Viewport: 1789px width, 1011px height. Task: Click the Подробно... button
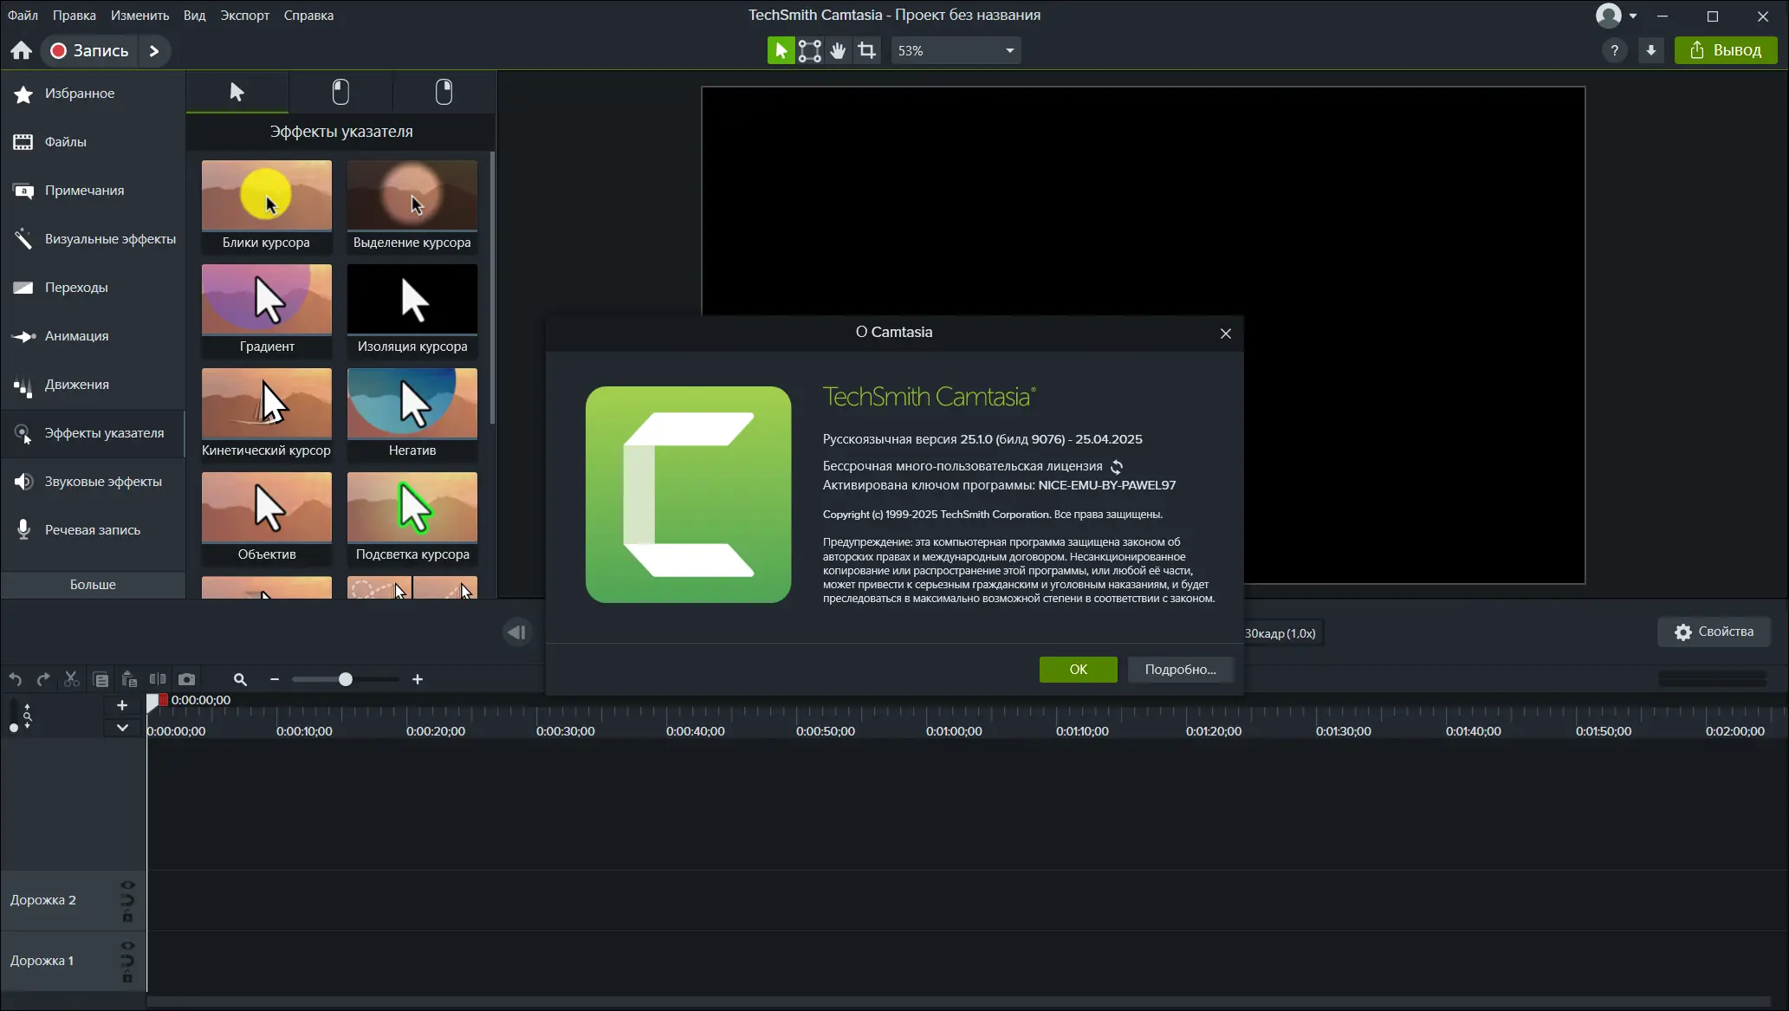pyautogui.click(x=1180, y=669)
